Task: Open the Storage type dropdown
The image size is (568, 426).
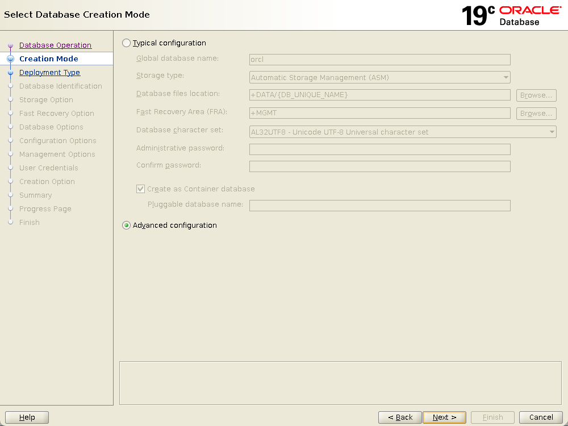Action: [x=379, y=77]
